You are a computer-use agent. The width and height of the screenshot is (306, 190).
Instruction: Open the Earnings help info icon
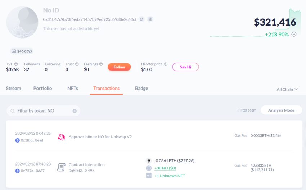101,64
